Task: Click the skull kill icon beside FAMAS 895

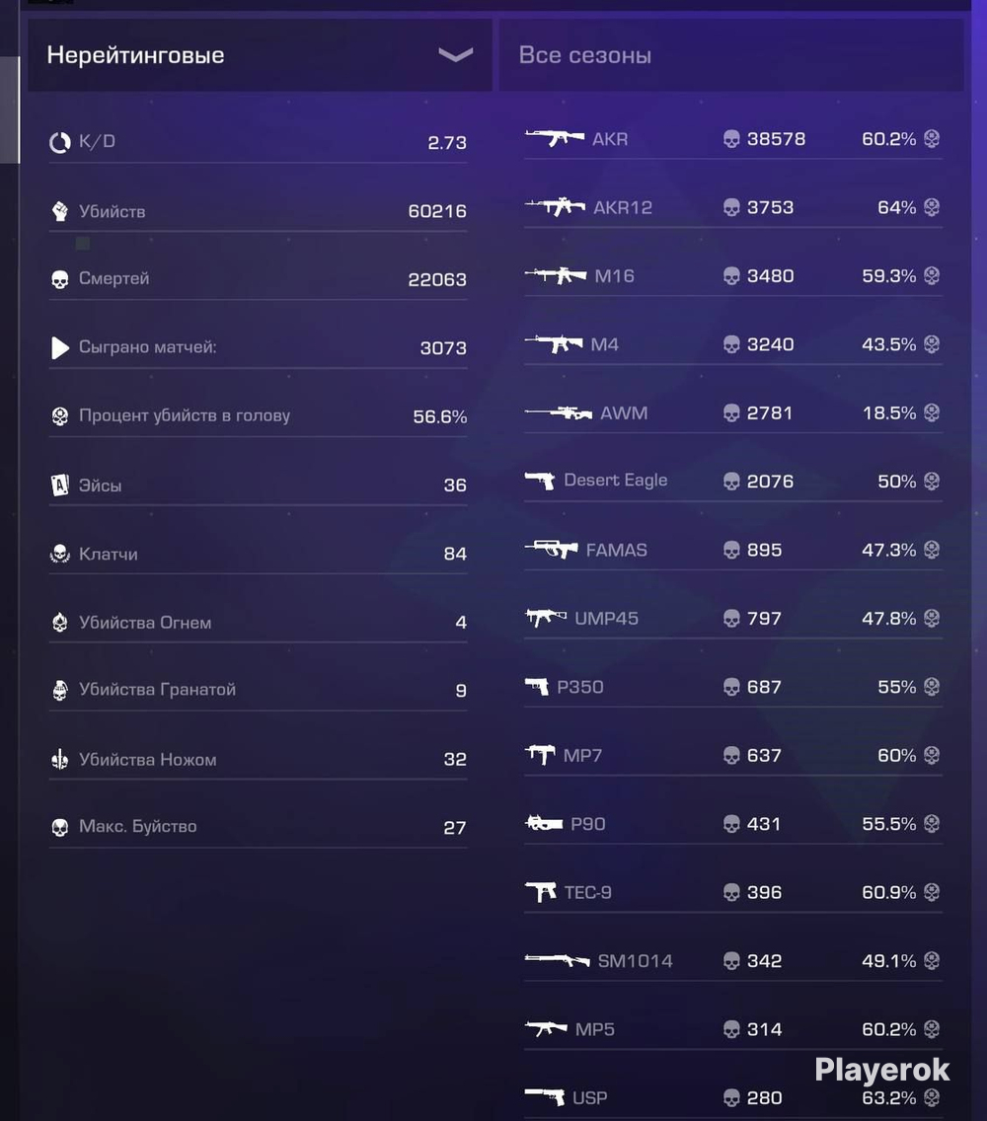Action: pyautogui.click(x=731, y=550)
